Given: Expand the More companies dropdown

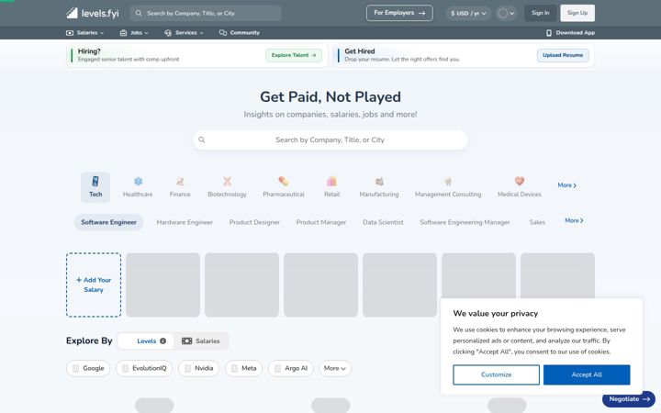Looking at the screenshot, I should coord(335,368).
